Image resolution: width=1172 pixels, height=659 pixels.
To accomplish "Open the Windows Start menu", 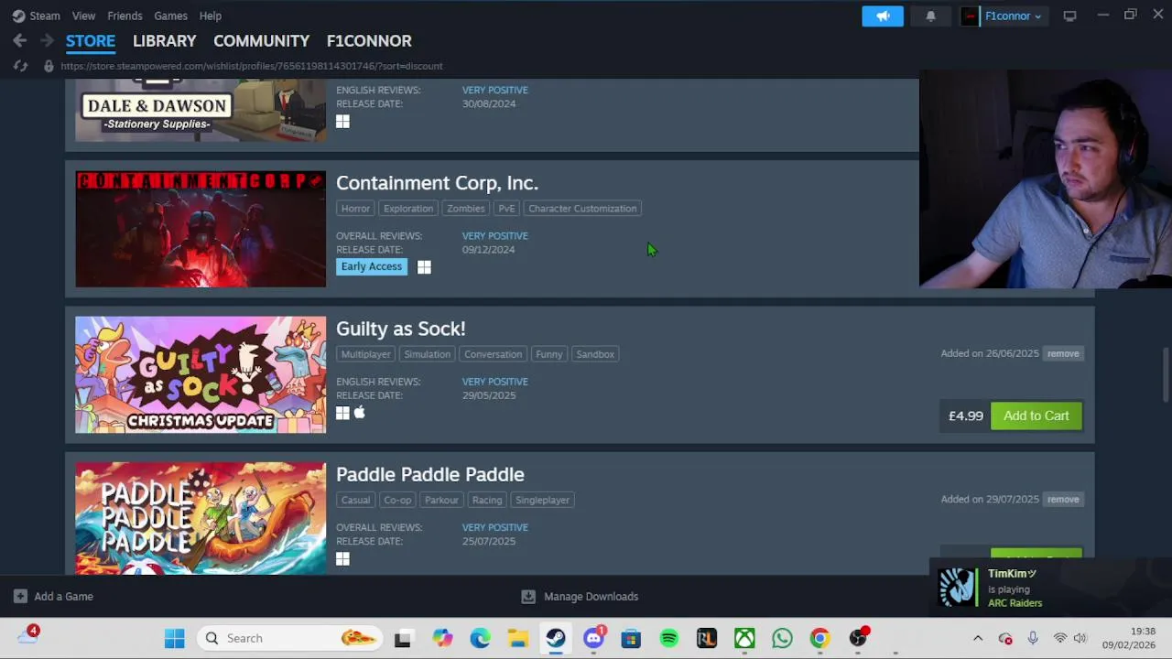I will coord(174,638).
